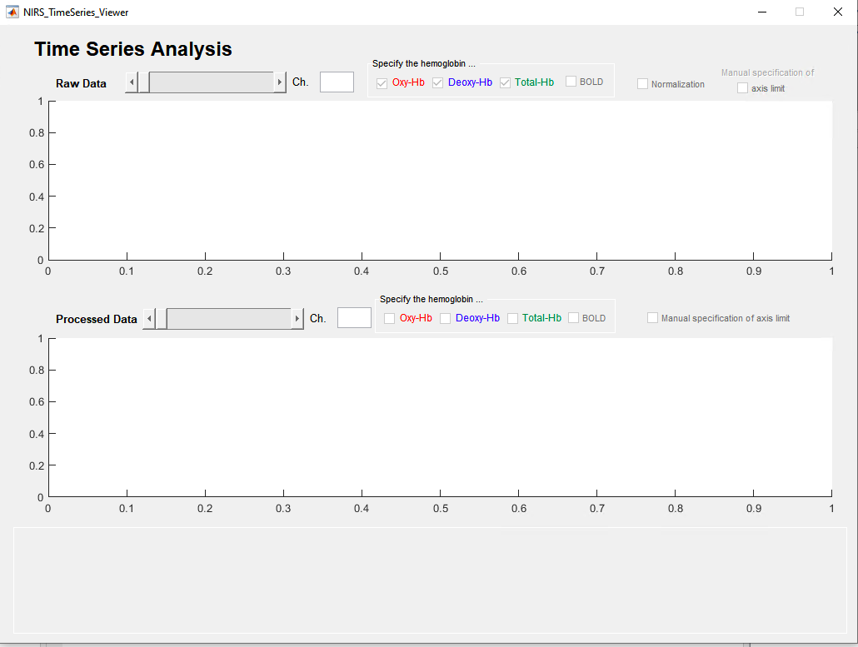The image size is (858, 647).
Task: Toggle Raw Data Oxy-Hb checkbox
Action: tap(382, 82)
